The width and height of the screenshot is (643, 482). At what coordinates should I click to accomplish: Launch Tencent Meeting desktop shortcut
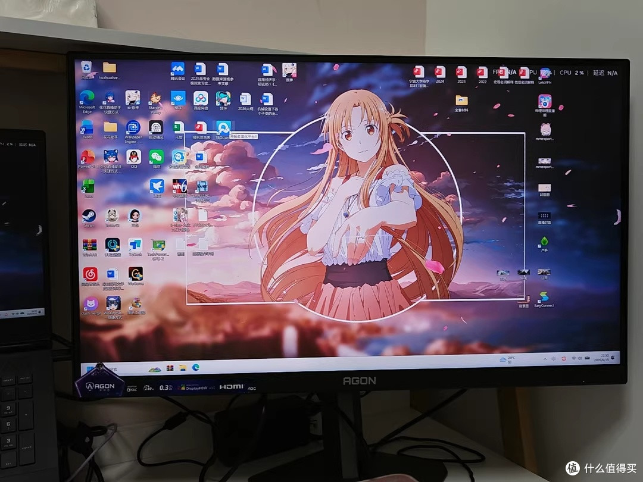178,71
